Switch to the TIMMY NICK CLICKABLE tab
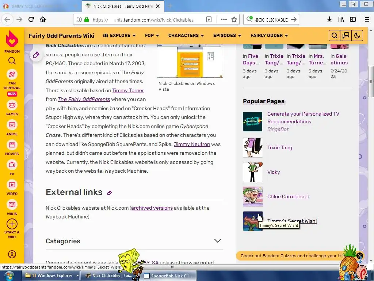 pyautogui.click(x=41, y=6)
